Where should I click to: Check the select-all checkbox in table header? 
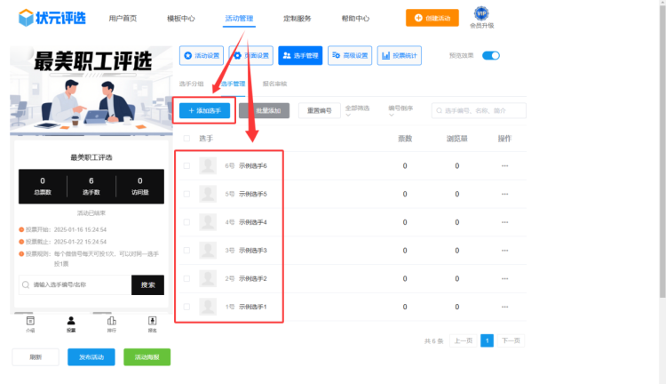tap(186, 139)
